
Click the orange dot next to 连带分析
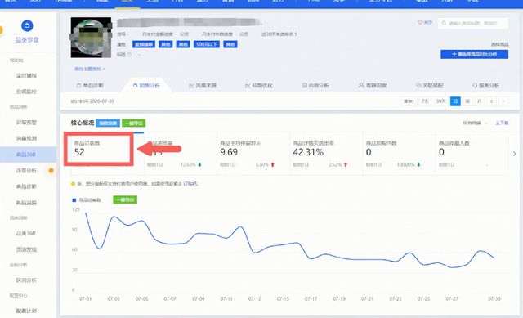(x=51, y=171)
